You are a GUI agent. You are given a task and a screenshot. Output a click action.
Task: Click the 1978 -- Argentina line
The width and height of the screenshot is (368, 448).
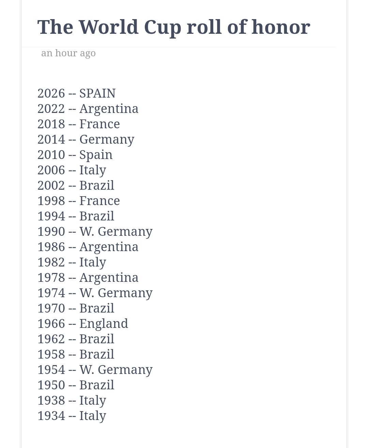click(x=88, y=278)
